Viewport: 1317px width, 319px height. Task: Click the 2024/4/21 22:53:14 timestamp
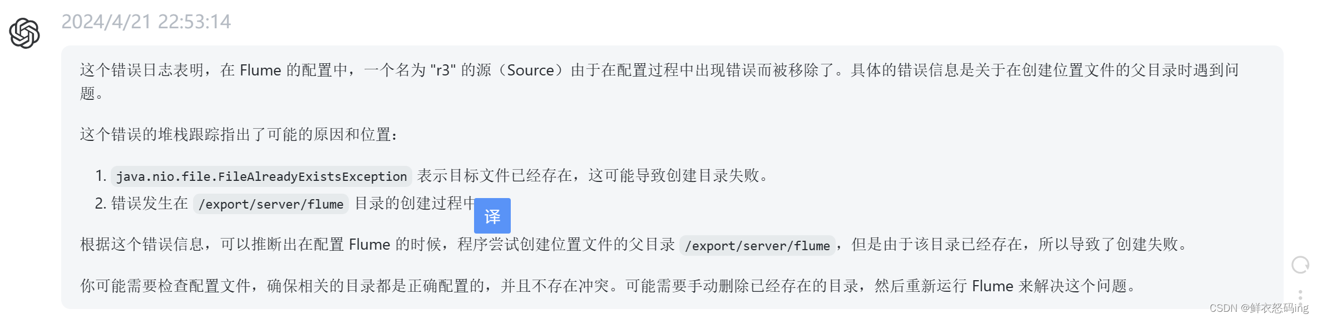click(146, 22)
